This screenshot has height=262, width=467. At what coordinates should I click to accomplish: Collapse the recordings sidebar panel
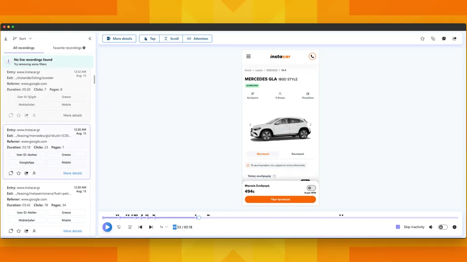[x=90, y=38]
